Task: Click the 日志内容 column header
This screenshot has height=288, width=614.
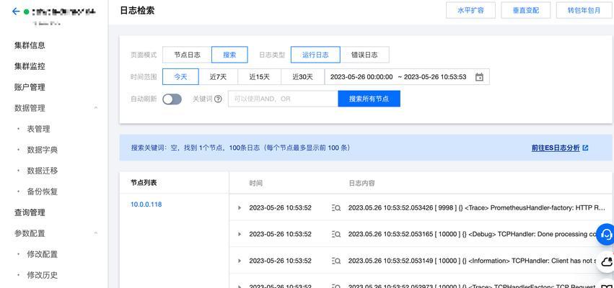Action: coord(361,183)
